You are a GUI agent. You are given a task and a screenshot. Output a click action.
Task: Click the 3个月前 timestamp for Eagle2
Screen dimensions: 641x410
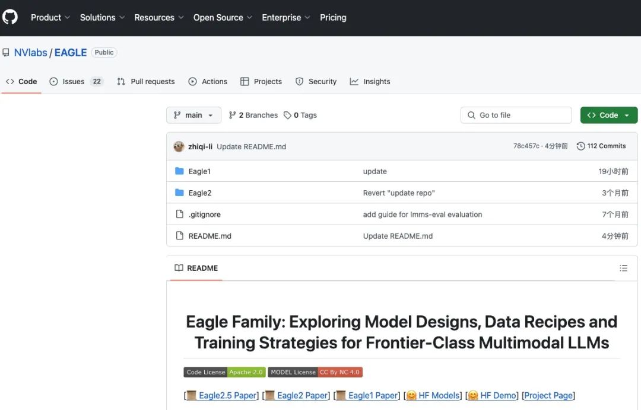615,193
